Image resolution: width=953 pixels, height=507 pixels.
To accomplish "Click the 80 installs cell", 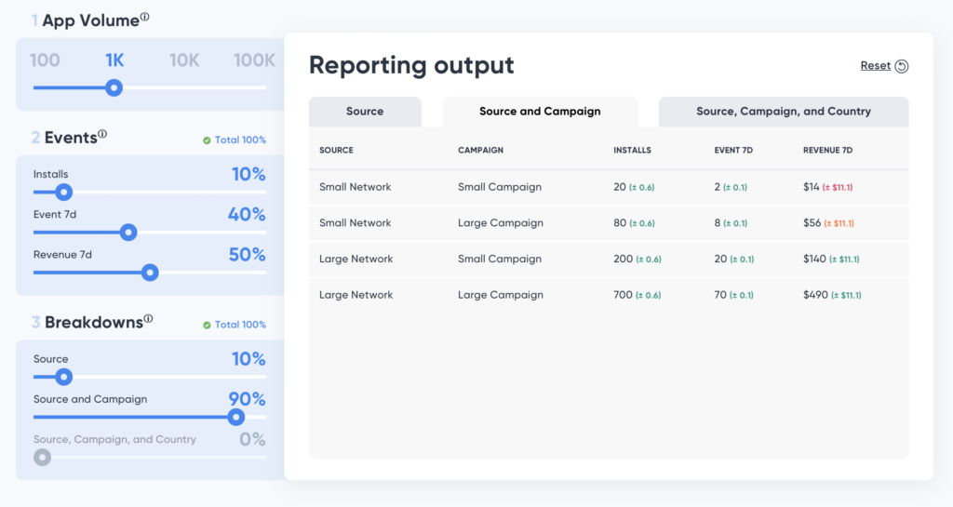I will click(634, 223).
